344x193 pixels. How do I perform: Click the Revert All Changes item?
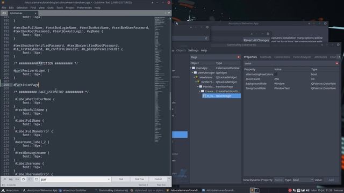256,40
